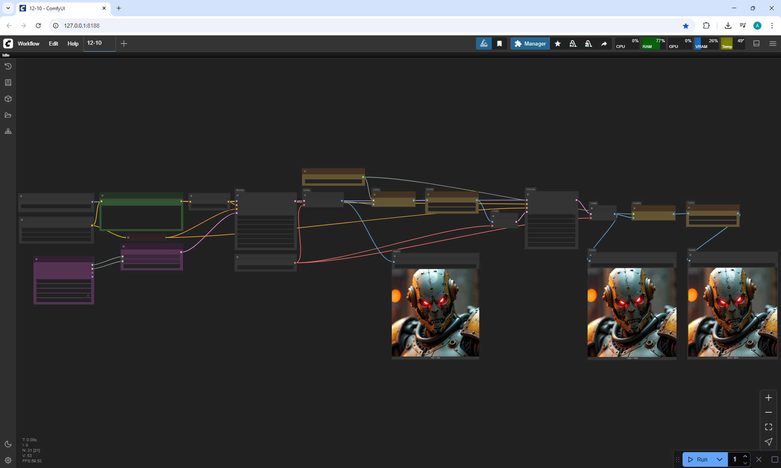
Task: Click the Run button to queue prompt
Action: click(x=698, y=459)
